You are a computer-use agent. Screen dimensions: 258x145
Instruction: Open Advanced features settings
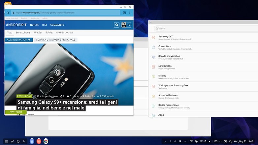203,96
